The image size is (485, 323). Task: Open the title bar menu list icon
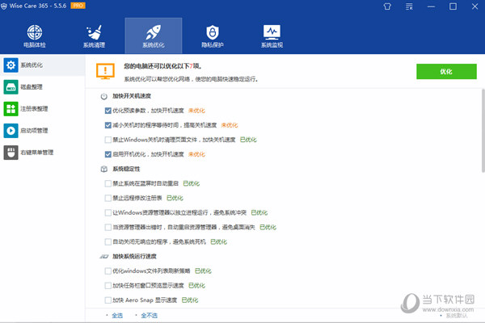409,6
